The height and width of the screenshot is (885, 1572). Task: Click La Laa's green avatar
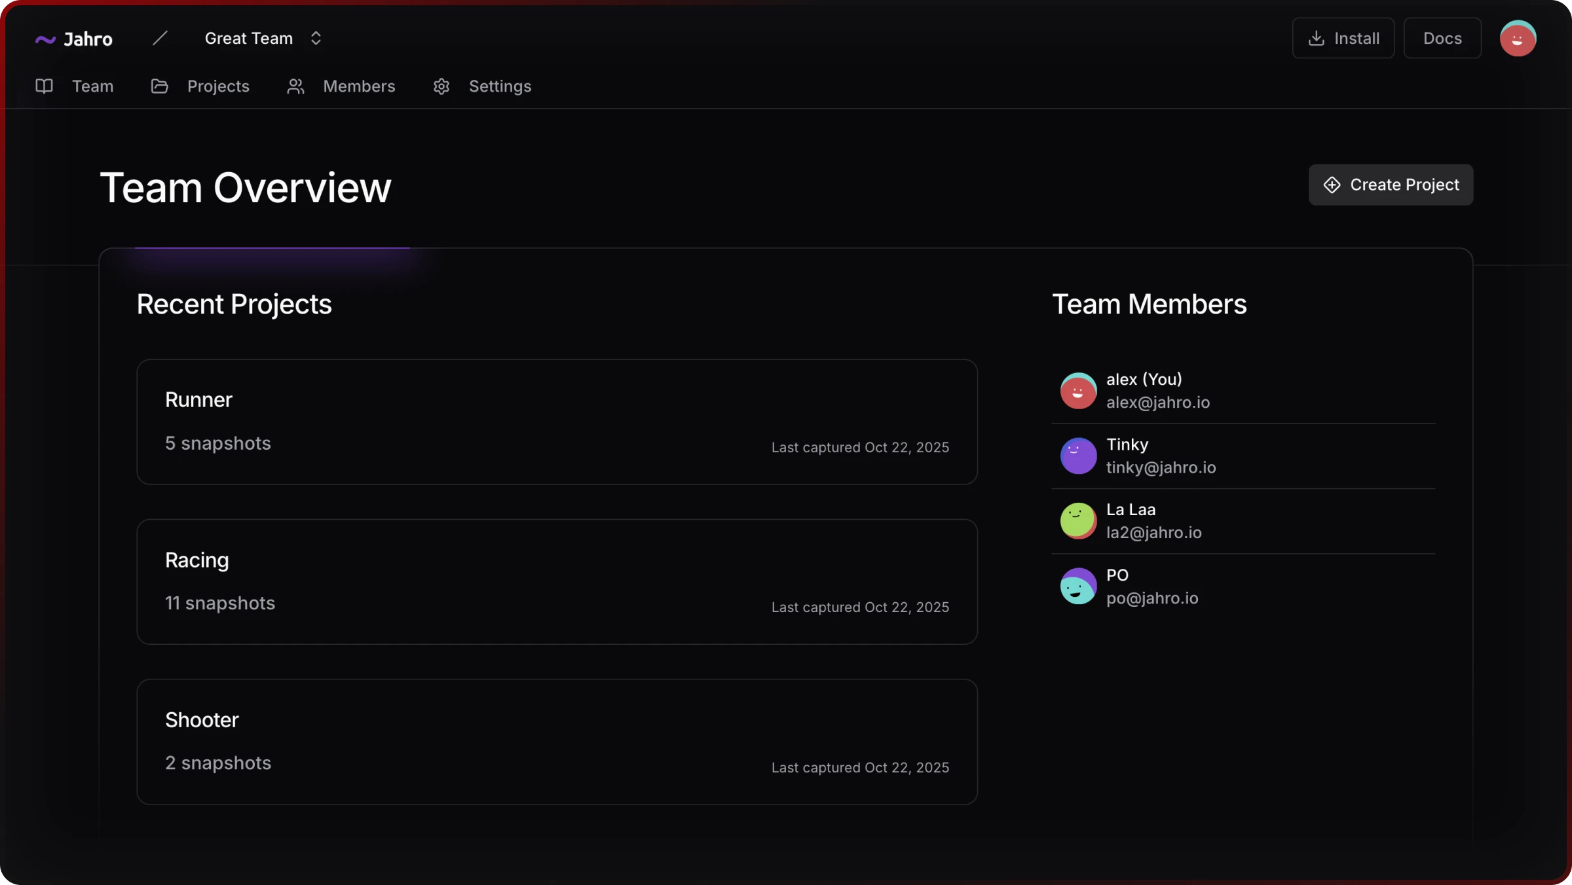coord(1078,521)
